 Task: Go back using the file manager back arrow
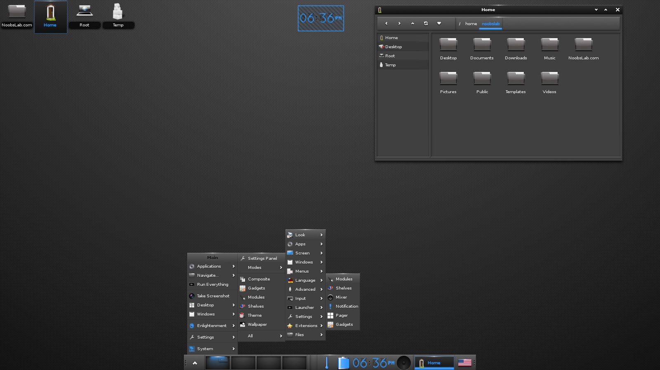coord(386,24)
